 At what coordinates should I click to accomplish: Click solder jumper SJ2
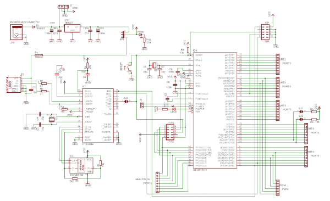pos(301,119)
